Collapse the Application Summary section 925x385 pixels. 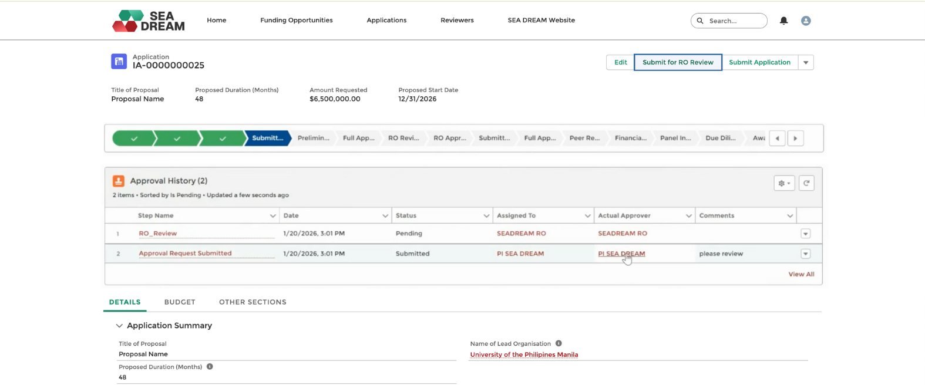pos(119,326)
